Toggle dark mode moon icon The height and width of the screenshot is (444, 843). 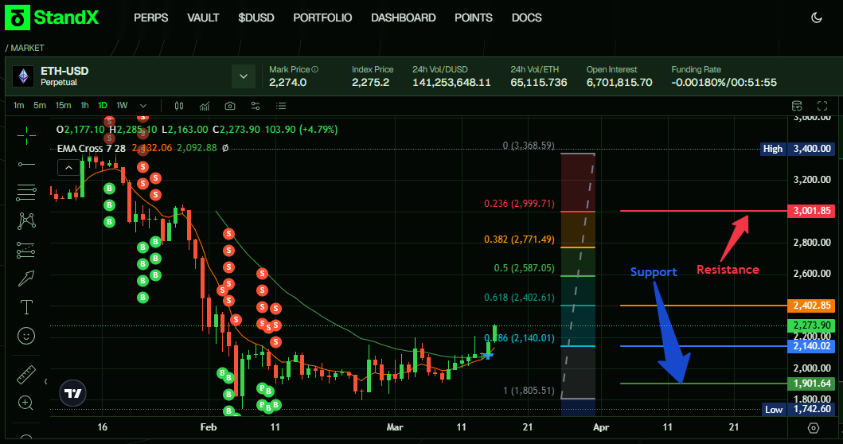pos(816,18)
